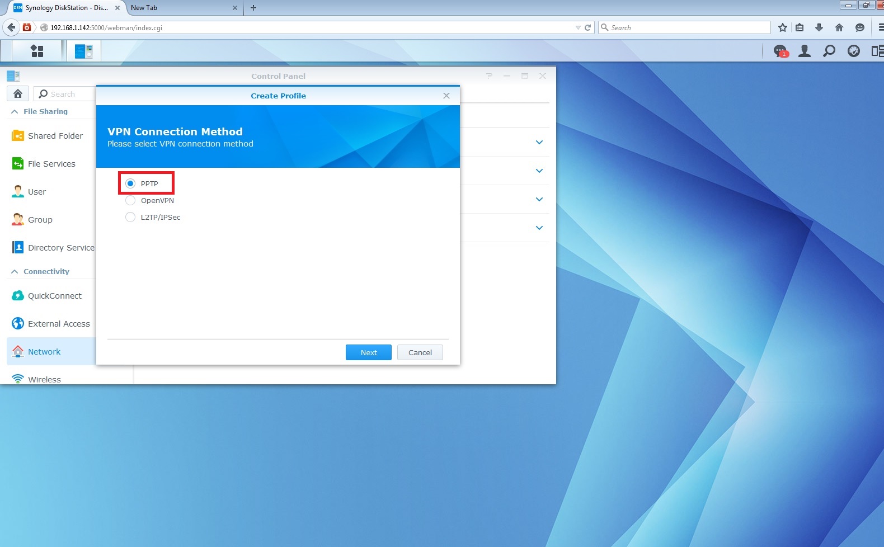Expand the third chevron in Control Panel

click(539, 199)
